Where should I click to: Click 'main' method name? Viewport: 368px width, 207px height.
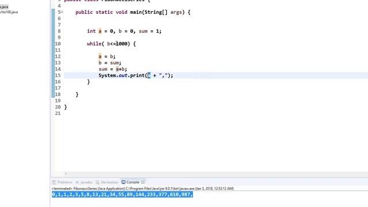[136, 12]
